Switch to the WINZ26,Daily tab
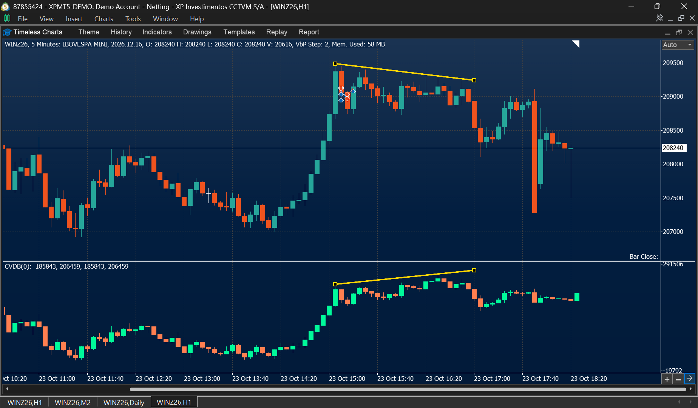698x408 pixels. tap(124, 402)
